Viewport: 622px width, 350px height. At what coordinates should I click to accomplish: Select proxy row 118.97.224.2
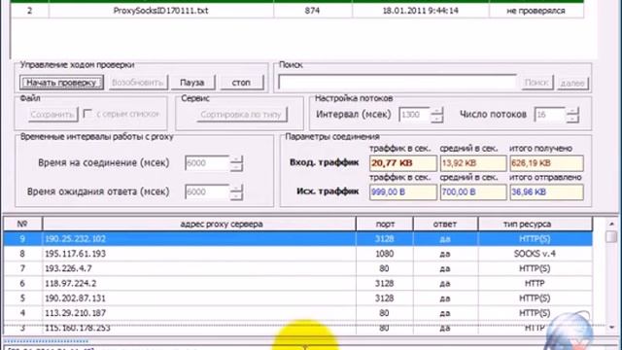pyautogui.click(x=298, y=283)
